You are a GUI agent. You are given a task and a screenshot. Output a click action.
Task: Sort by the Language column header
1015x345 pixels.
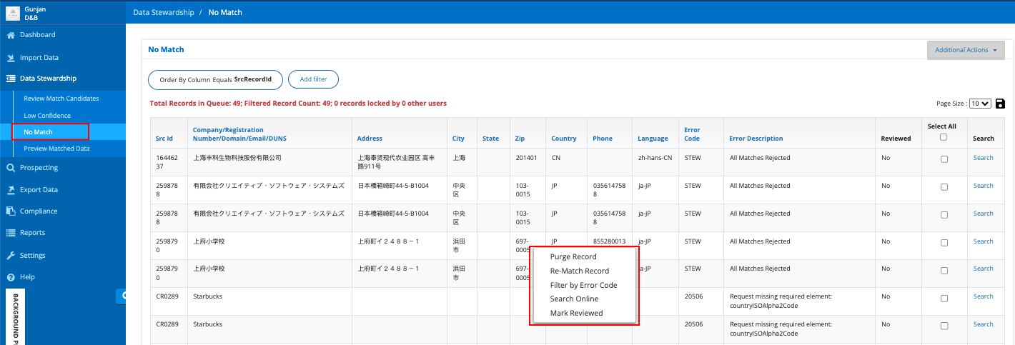click(653, 139)
